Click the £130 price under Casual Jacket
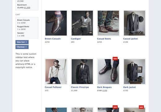 126,42
